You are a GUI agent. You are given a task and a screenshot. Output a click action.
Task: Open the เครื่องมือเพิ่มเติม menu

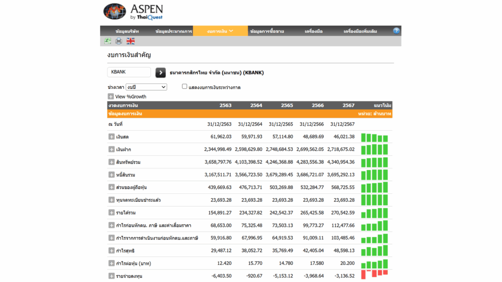(360, 31)
